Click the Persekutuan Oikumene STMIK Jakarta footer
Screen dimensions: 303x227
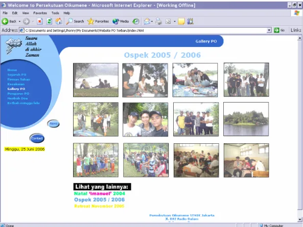point(182,215)
